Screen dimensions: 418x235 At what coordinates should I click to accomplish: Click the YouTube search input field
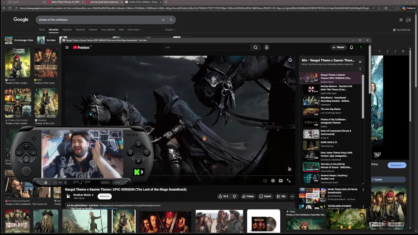[x=207, y=47]
